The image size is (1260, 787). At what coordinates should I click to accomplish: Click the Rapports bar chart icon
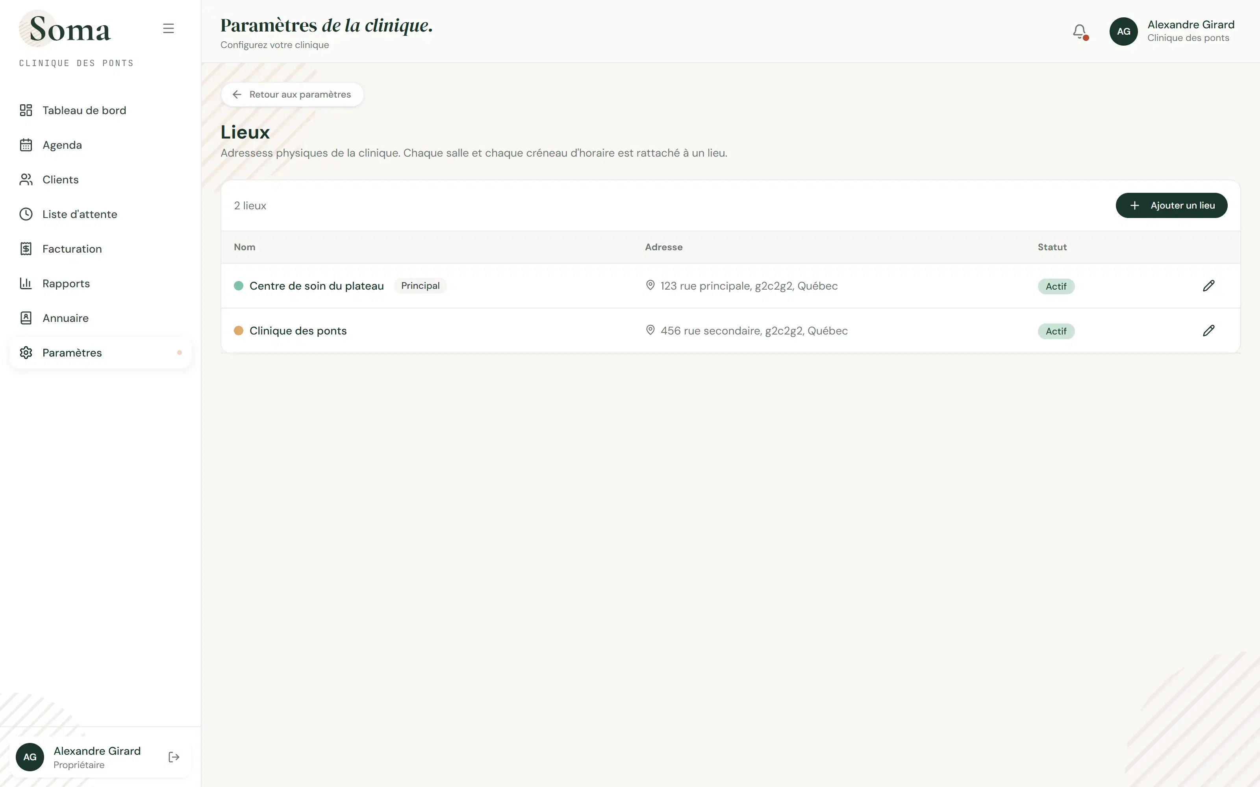click(x=26, y=283)
